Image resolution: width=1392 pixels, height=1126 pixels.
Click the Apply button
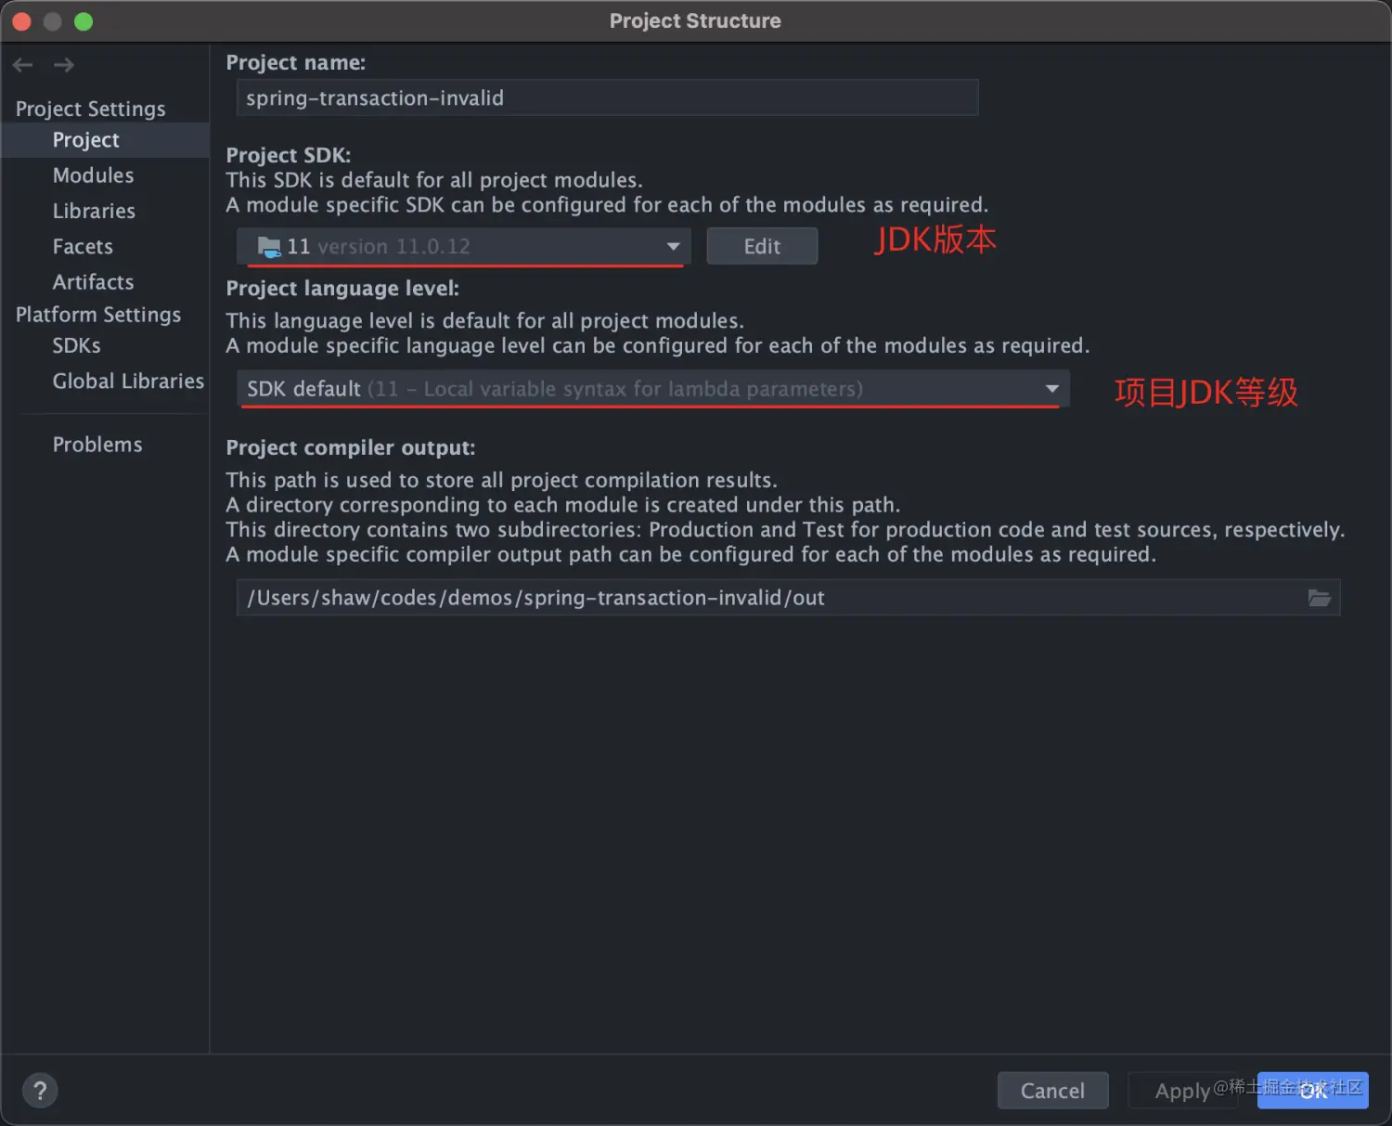[1182, 1091]
